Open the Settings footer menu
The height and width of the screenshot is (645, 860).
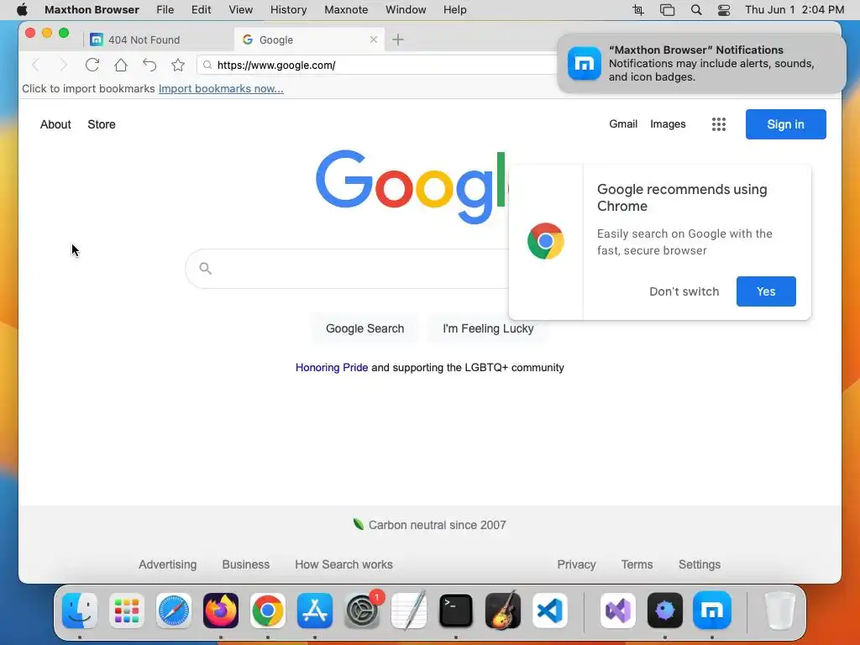point(700,564)
